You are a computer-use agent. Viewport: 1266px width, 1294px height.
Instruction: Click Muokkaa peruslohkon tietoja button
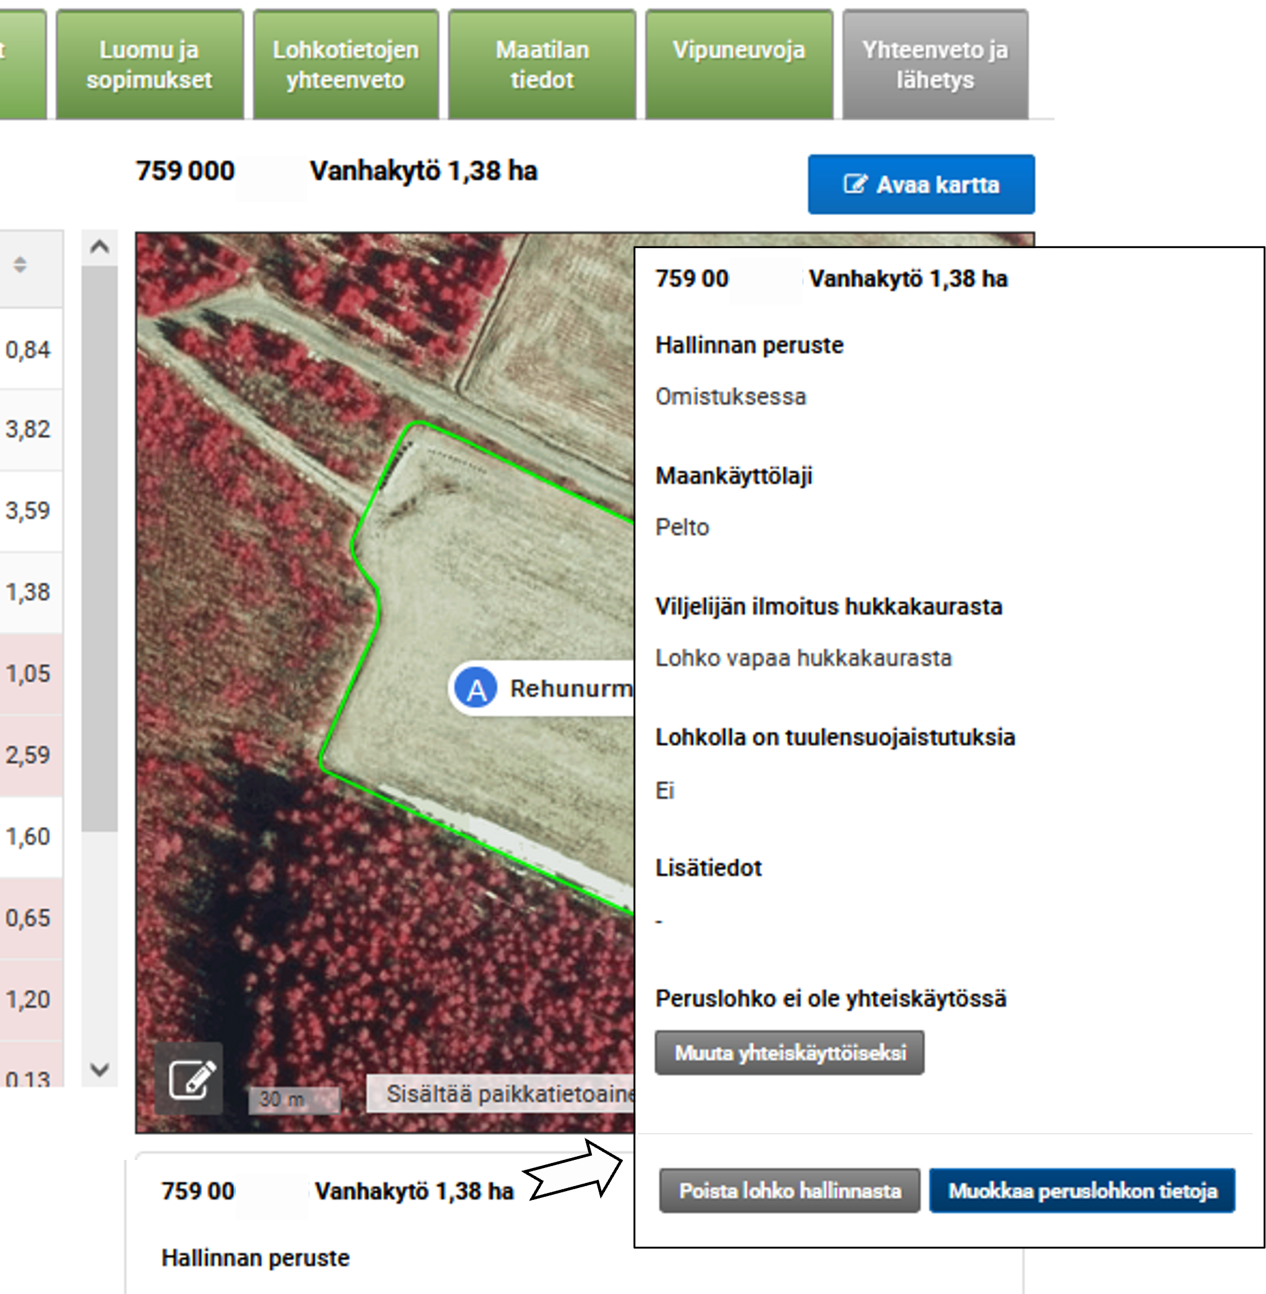tap(1082, 1190)
